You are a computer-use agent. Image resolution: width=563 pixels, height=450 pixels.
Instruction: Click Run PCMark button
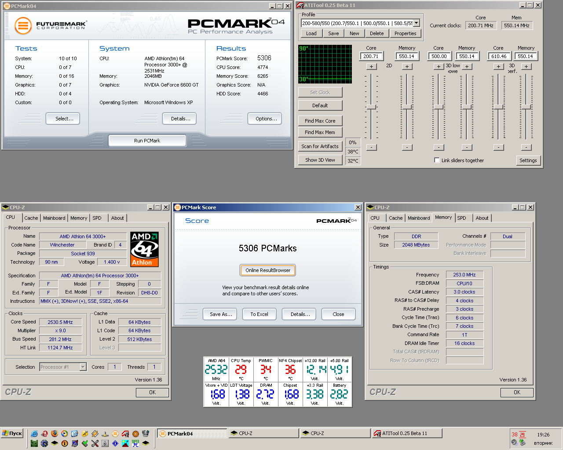[x=147, y=141]
